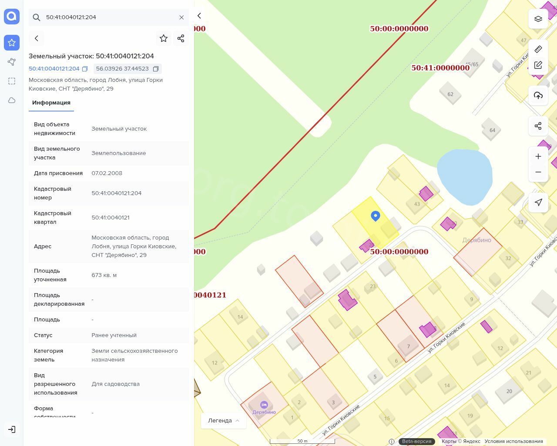557x446 pixels.
Task: Activate the draw/edit tool on map
Action: [x=538, y=65]
